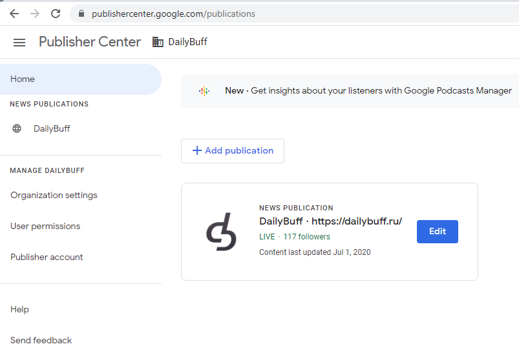Screen dimensions: 519x353
Task: Click the padlock site info icon
Action: pyautogui.click(x=81, y=14)
